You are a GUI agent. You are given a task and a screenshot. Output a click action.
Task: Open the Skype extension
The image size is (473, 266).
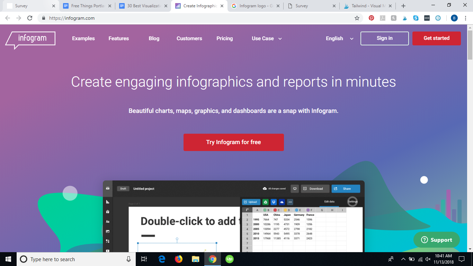tap(416, 18)
